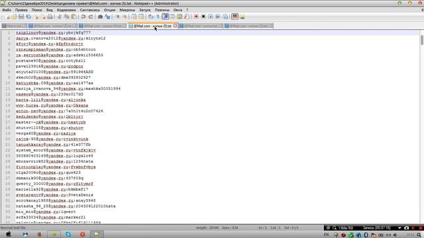This screenshot has width=424, height=238.
Task: Click the EN language indicator in tray
Action: click(327, 235)
